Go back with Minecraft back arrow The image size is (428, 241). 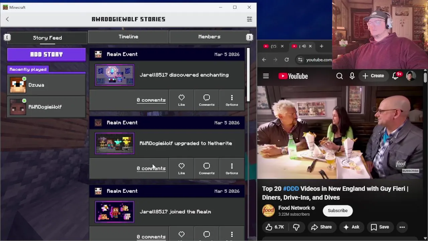(7, 19)
